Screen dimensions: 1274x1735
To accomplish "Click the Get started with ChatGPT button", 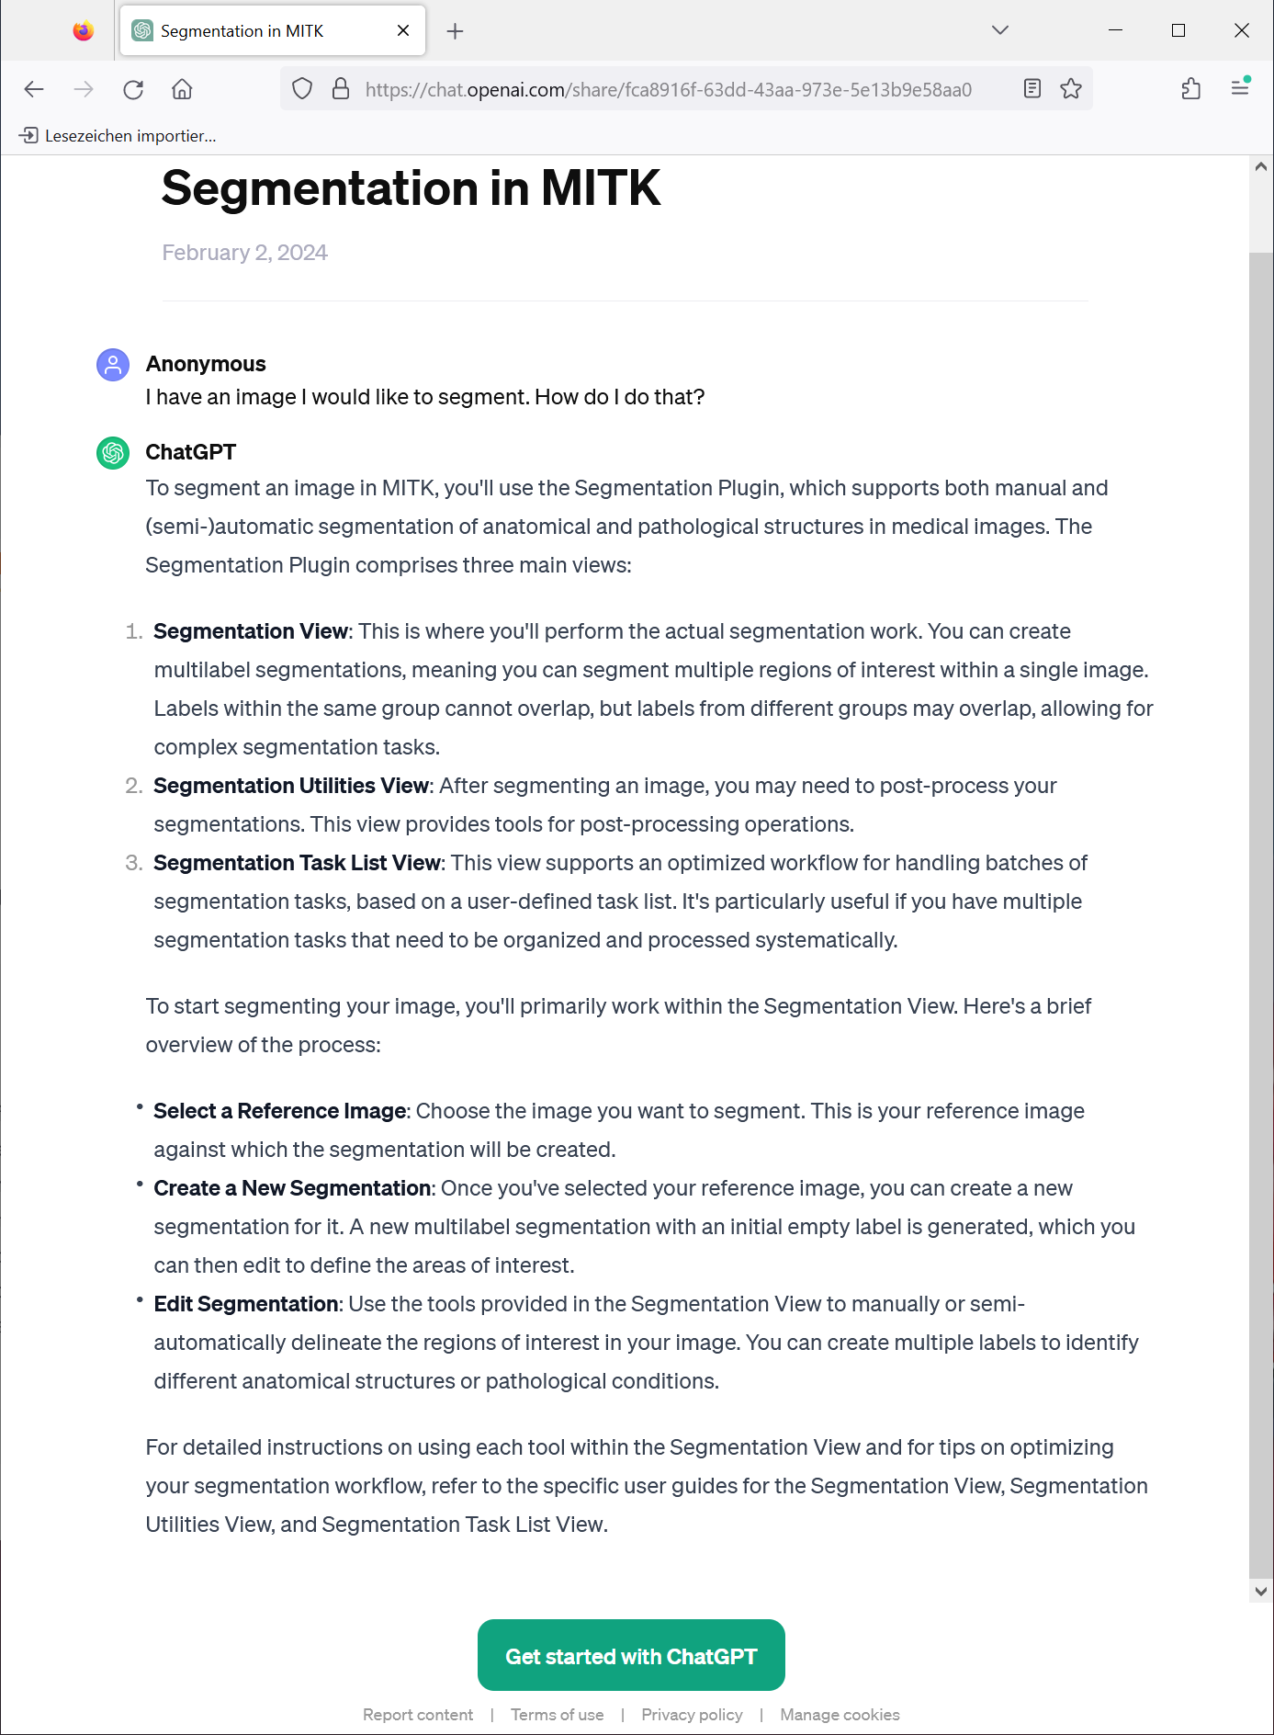I will tap(631, 1655).
